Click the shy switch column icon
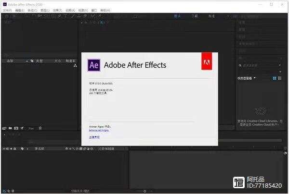The height and width of the screenshot is (194, 289). coord(66,149)
